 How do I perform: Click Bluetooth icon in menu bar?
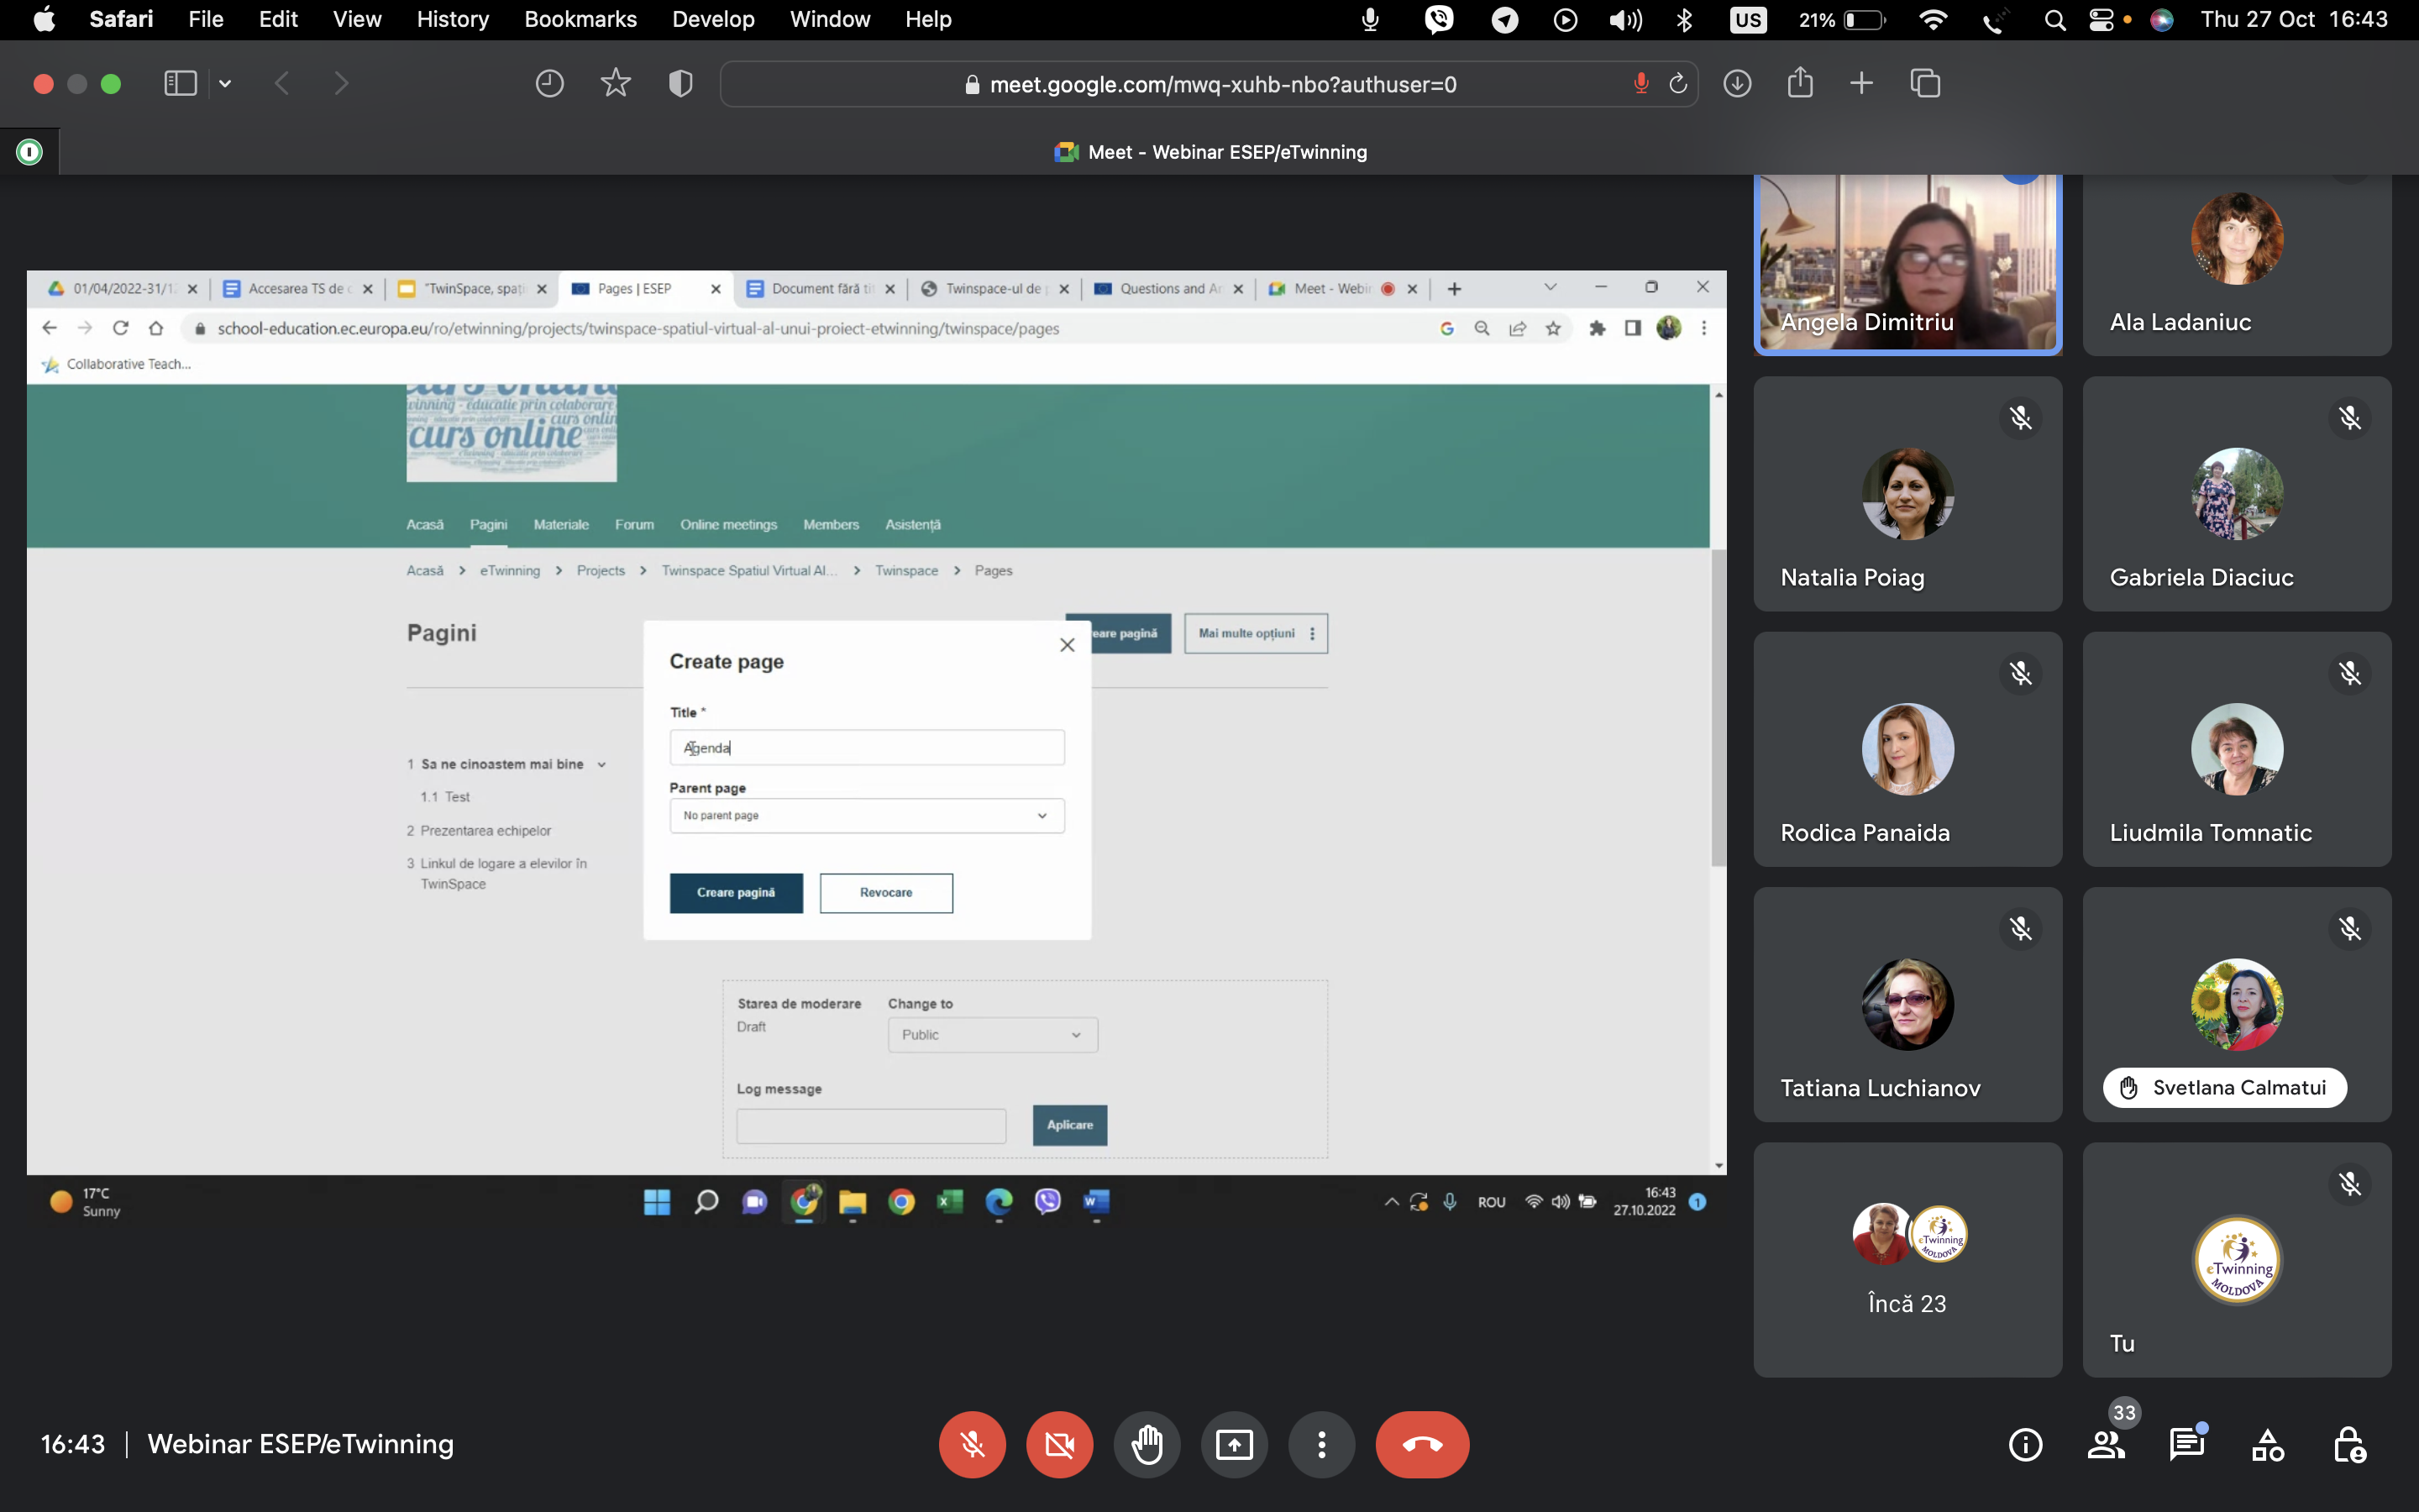click(1684, 20)
